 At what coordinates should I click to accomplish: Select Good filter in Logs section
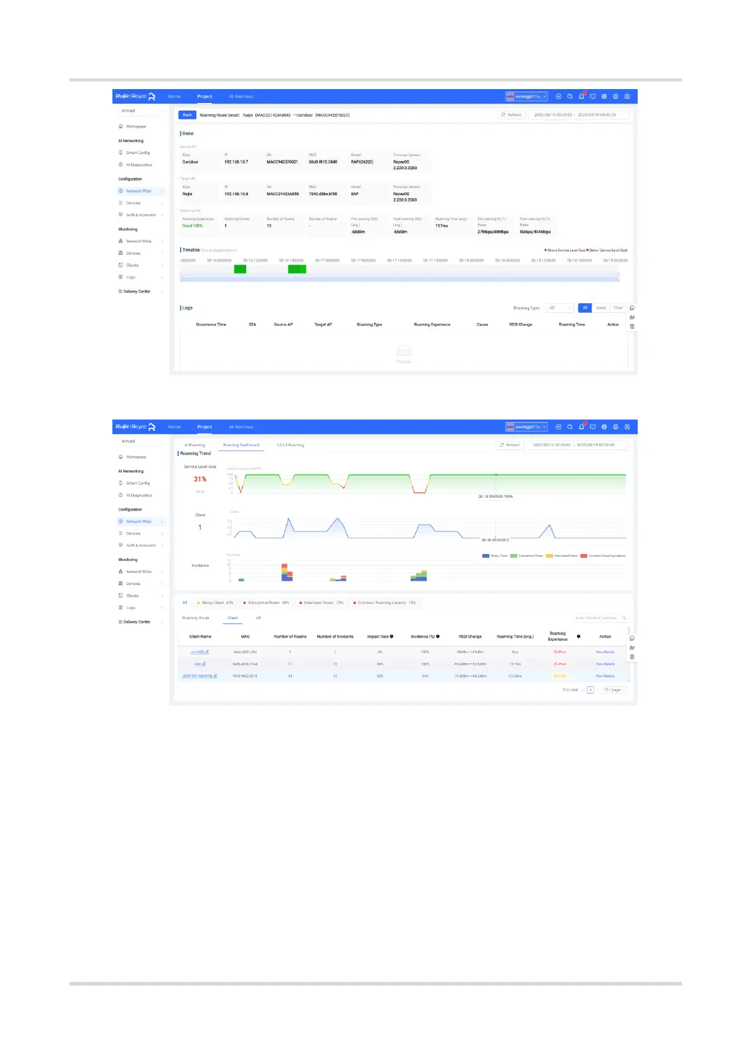[x=600, y=308]
